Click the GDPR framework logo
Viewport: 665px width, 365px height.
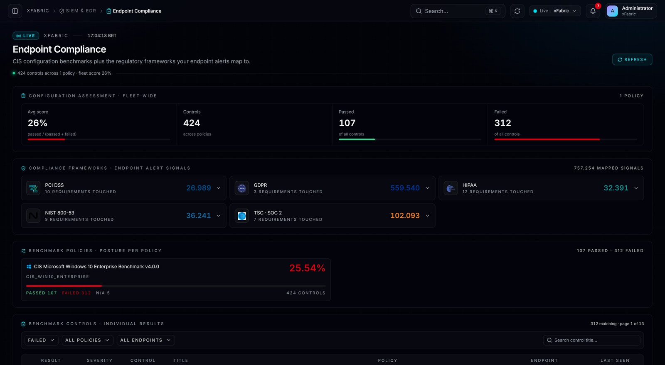(242, 188)
